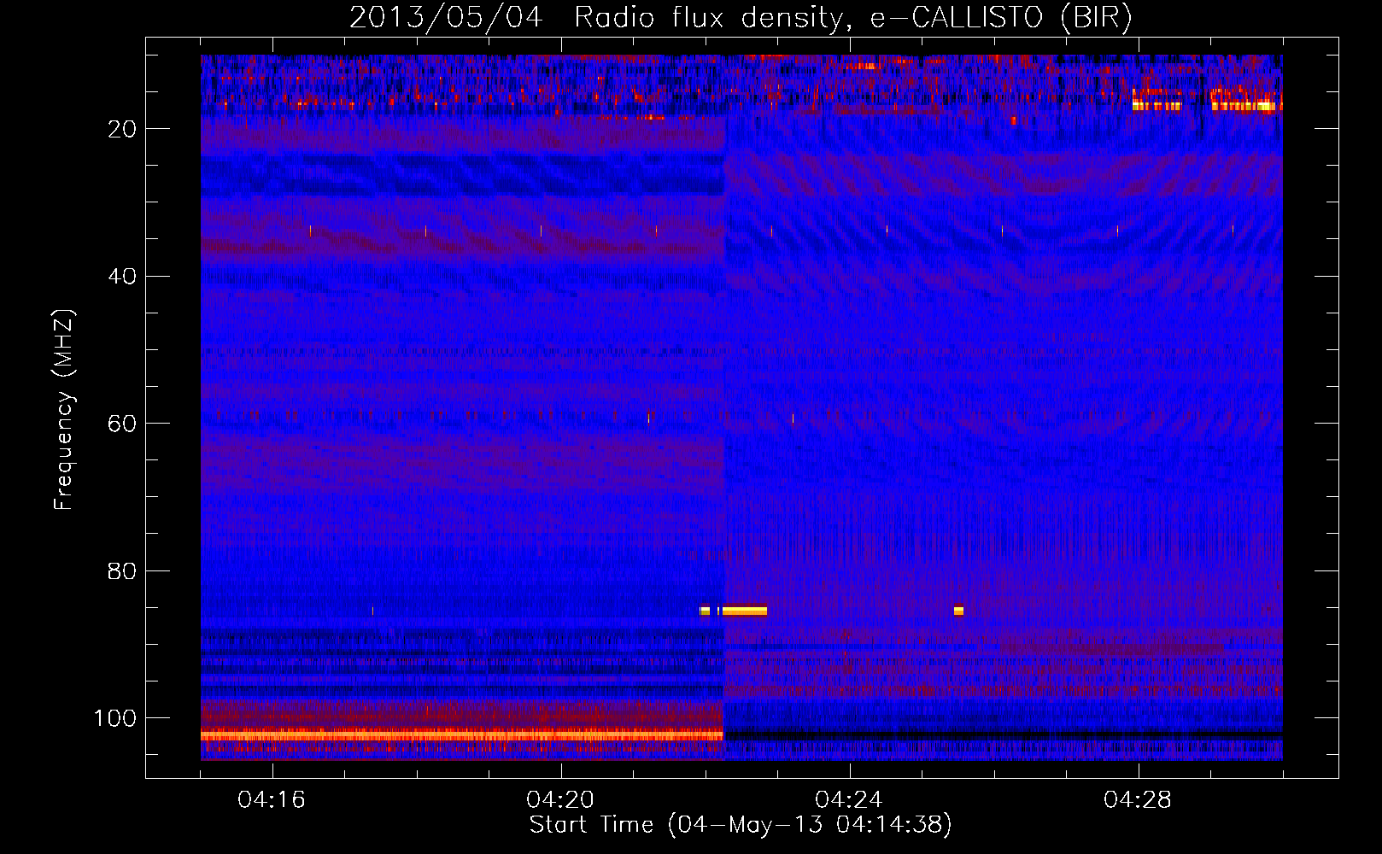The width and height of the screenshot is (1382, 854).
Task: Click the 04:16 time tick label
Action: tap(272, 800)
